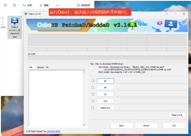Click the CSC file path field
This screenshot has width=191, height=136.
151,101
